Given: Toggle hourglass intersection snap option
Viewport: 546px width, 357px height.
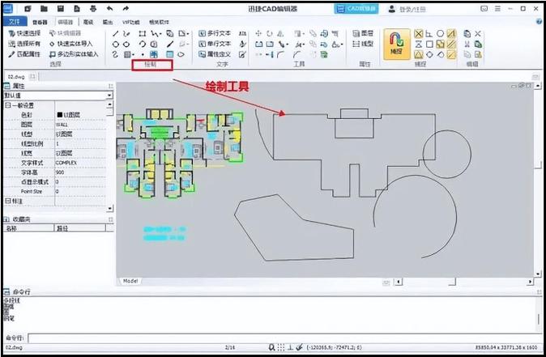Looking at the screenshot, I should (419, 45).
